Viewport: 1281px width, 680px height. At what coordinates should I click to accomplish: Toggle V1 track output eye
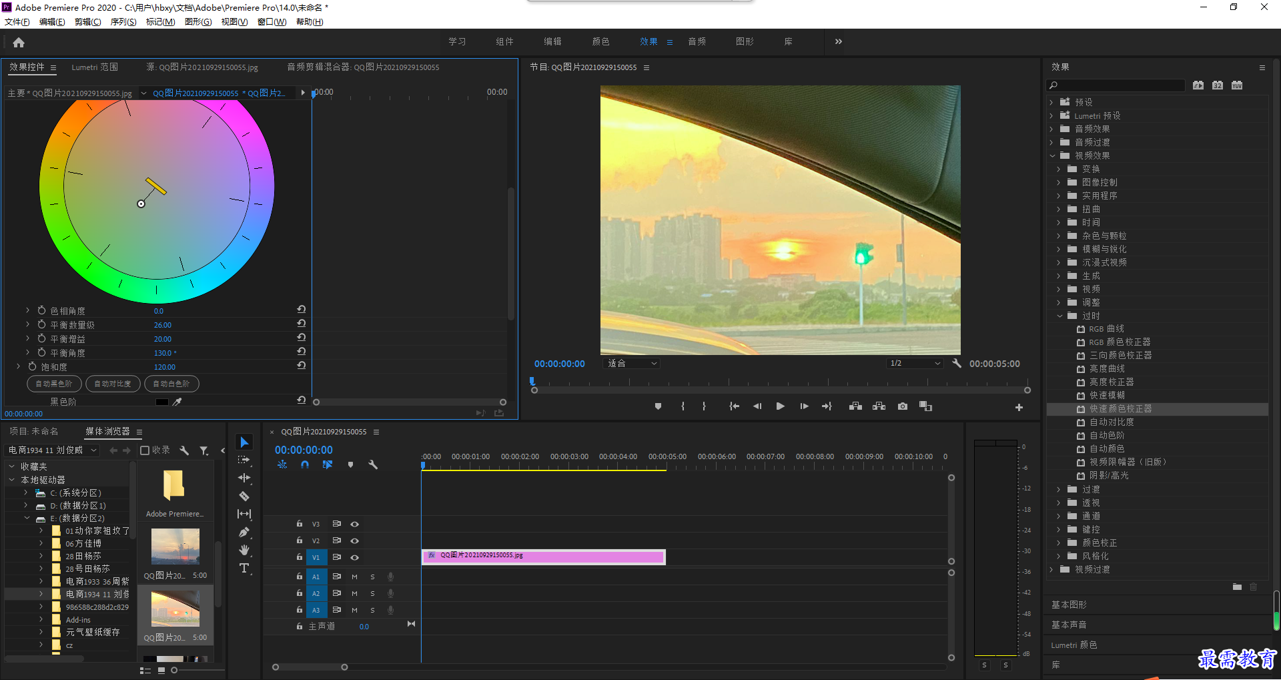pos(355,557)
